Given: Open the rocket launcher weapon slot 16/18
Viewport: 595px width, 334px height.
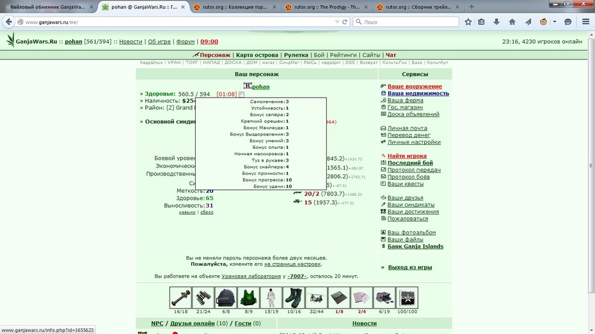Looking at the screenshot, I should point(180,298).
